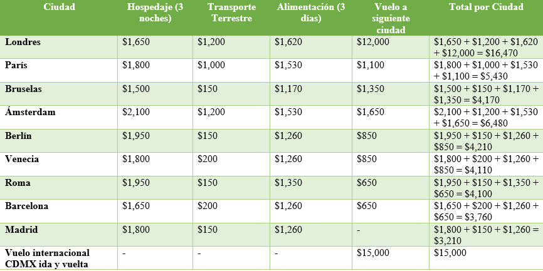Select the Venecia city cell

23,160
